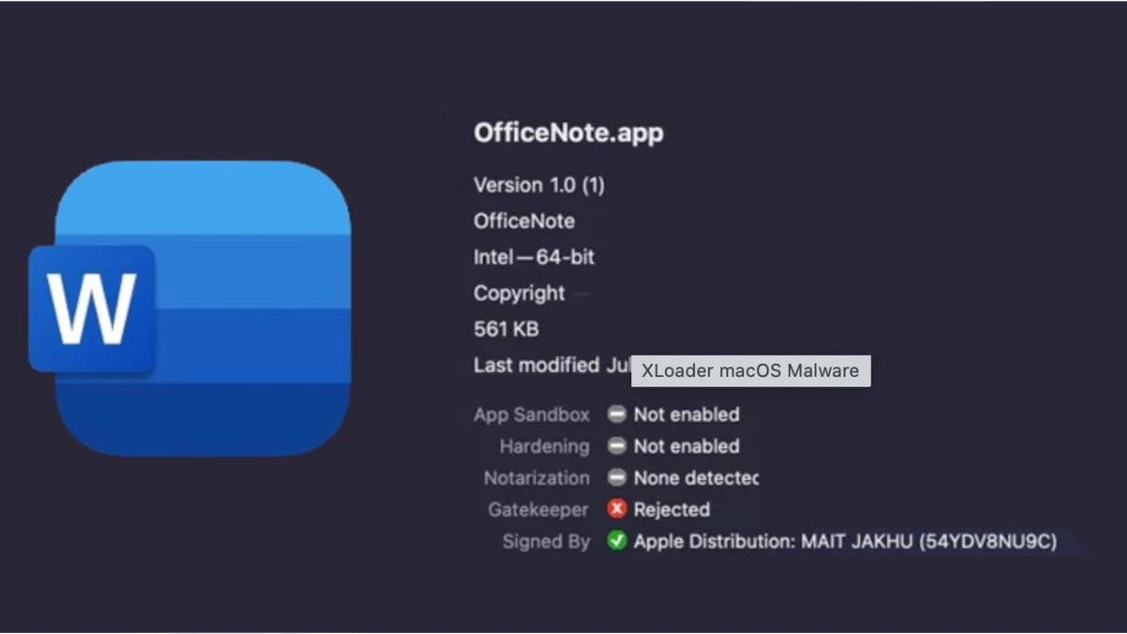Click the OfficeNote name line

tap(524, 222)
